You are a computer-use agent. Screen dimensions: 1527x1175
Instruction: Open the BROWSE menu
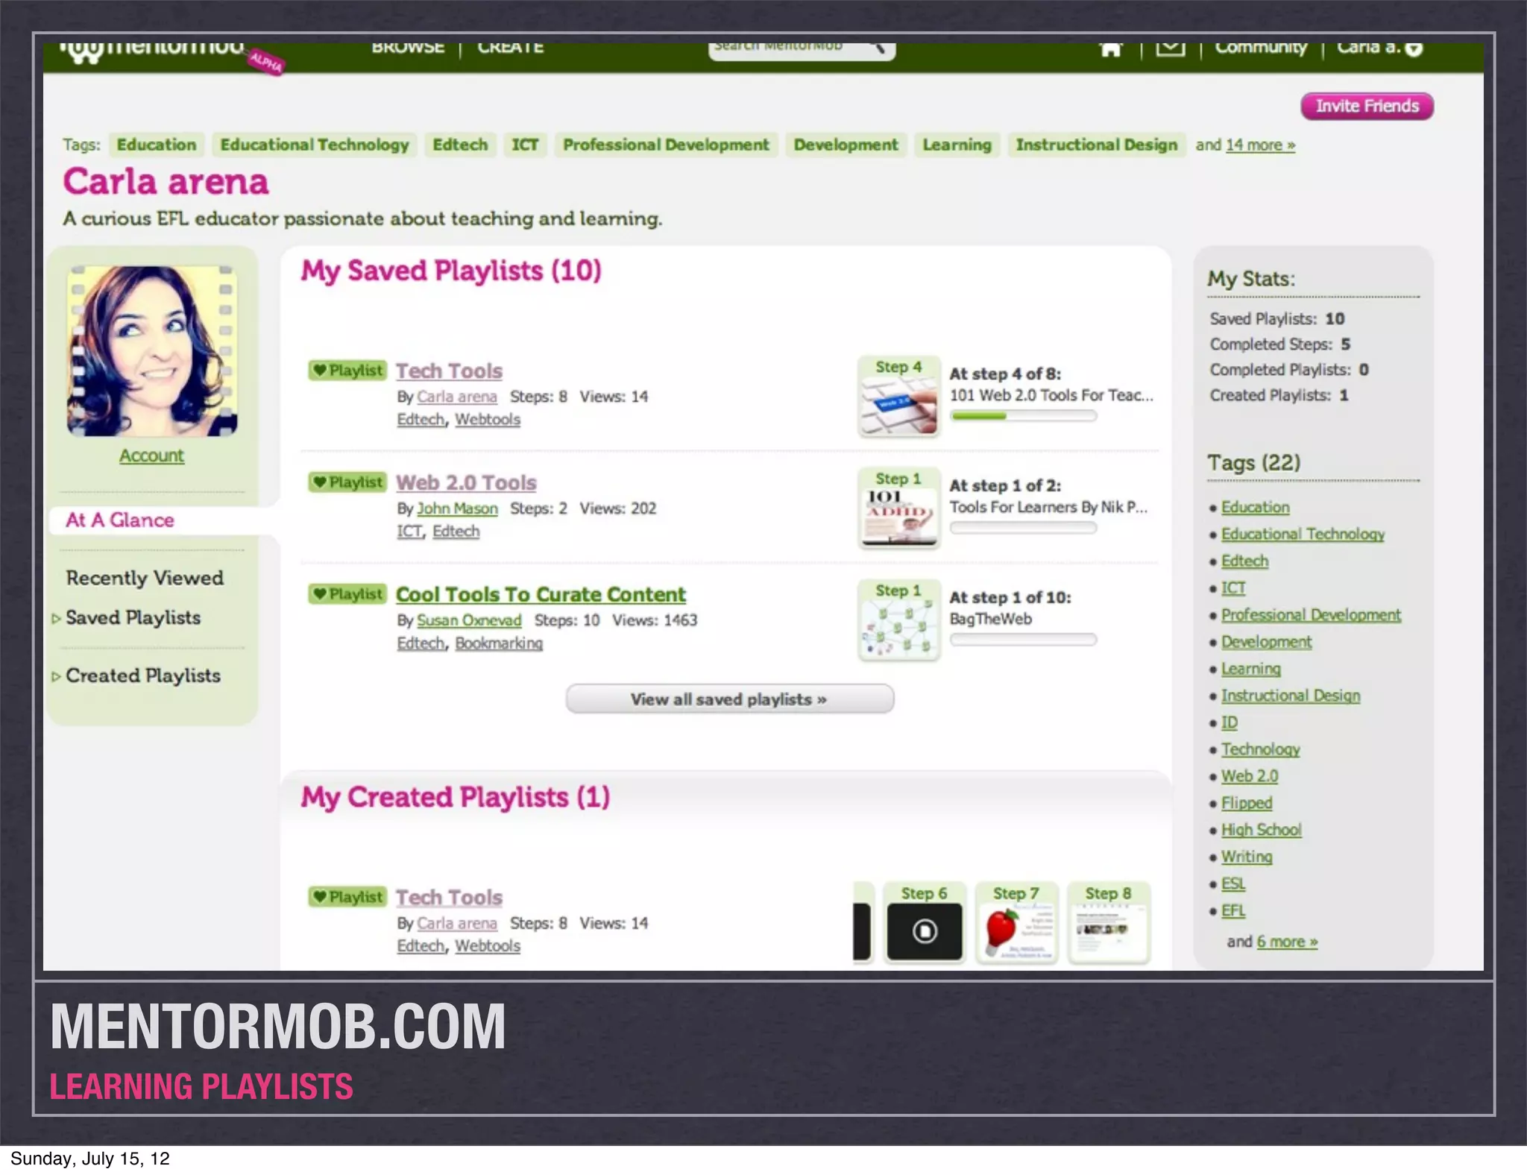(x=408, y=48)
